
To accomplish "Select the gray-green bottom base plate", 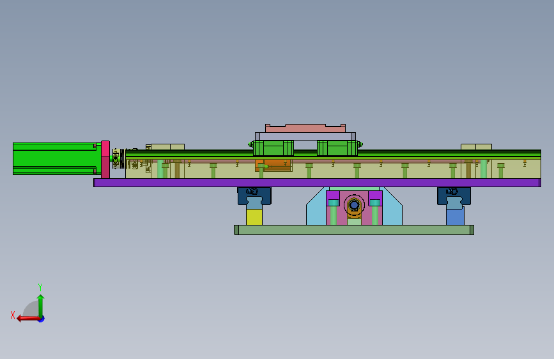I will click(x=353, y=230).
